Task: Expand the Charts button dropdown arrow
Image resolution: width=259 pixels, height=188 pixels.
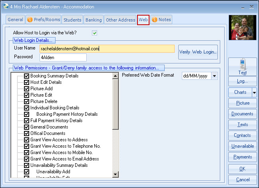Action: pyautogui.click(x=254, y=93)
